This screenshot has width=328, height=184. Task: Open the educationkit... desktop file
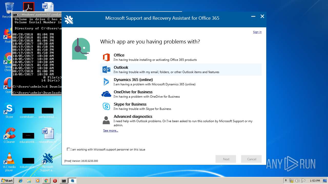tap(28, 137)
